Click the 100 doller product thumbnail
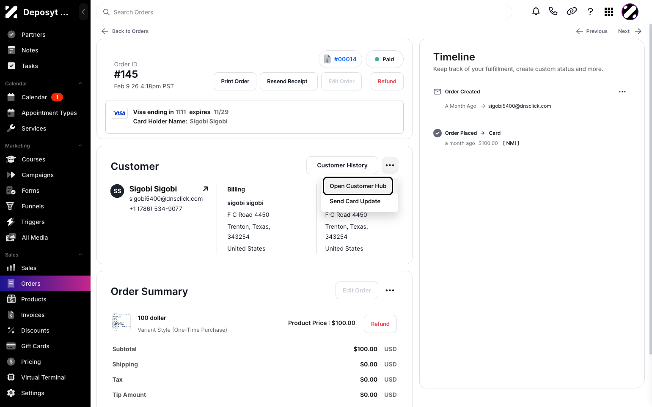 coord(121,322)
